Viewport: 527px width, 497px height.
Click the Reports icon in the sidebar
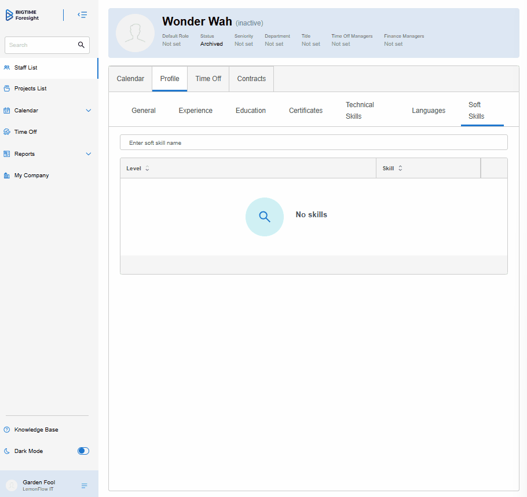click(x=7, y=154)
